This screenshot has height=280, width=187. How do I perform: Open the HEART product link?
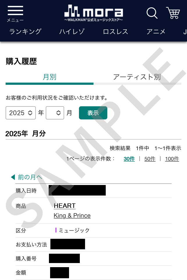click(65, 206)
